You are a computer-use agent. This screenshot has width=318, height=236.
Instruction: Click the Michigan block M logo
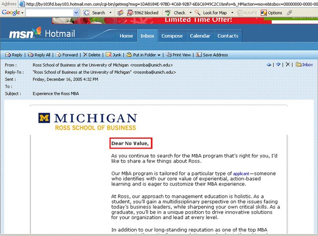pyautogui.click(x=44, y=118)
